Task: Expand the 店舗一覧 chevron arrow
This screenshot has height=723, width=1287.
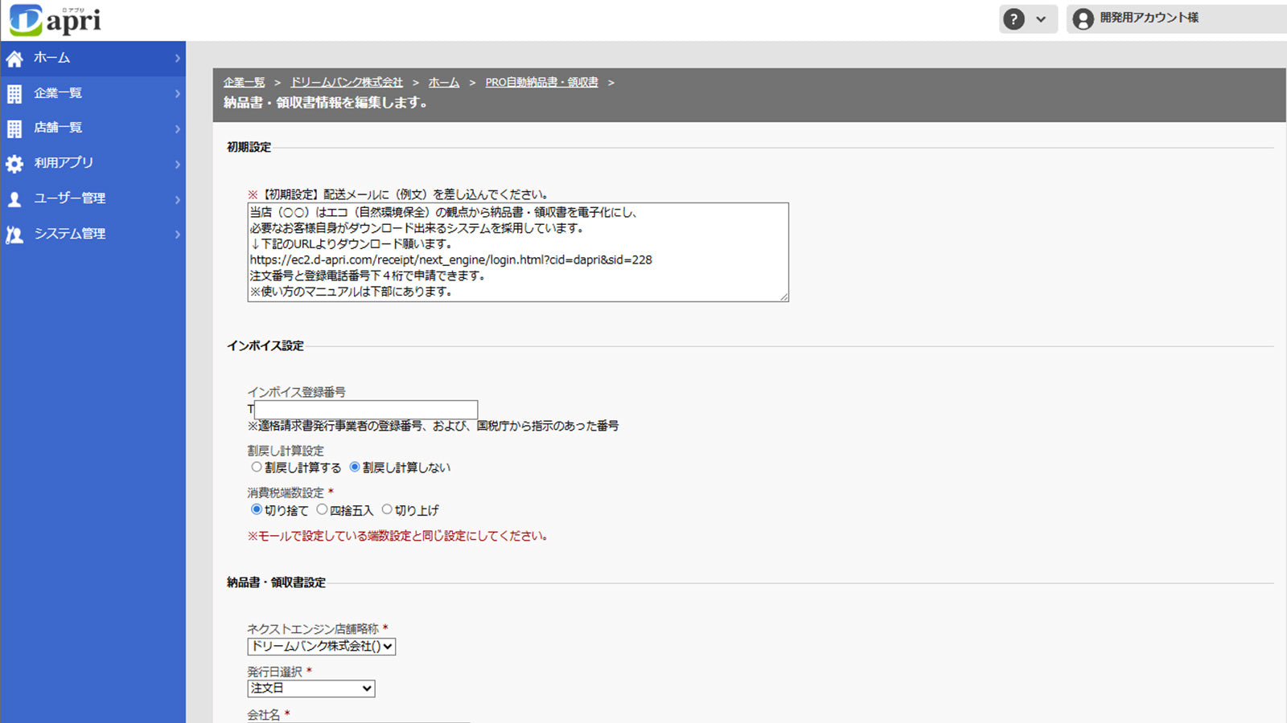Action: [178, 129]
